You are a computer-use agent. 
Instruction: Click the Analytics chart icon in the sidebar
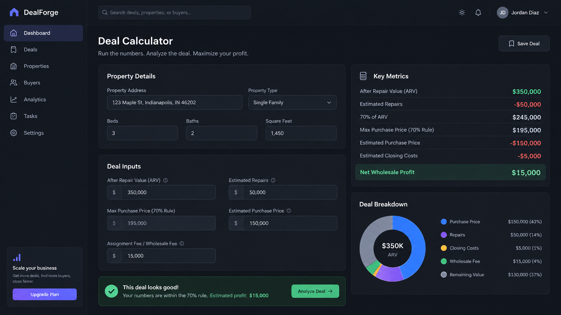(14, 99)
